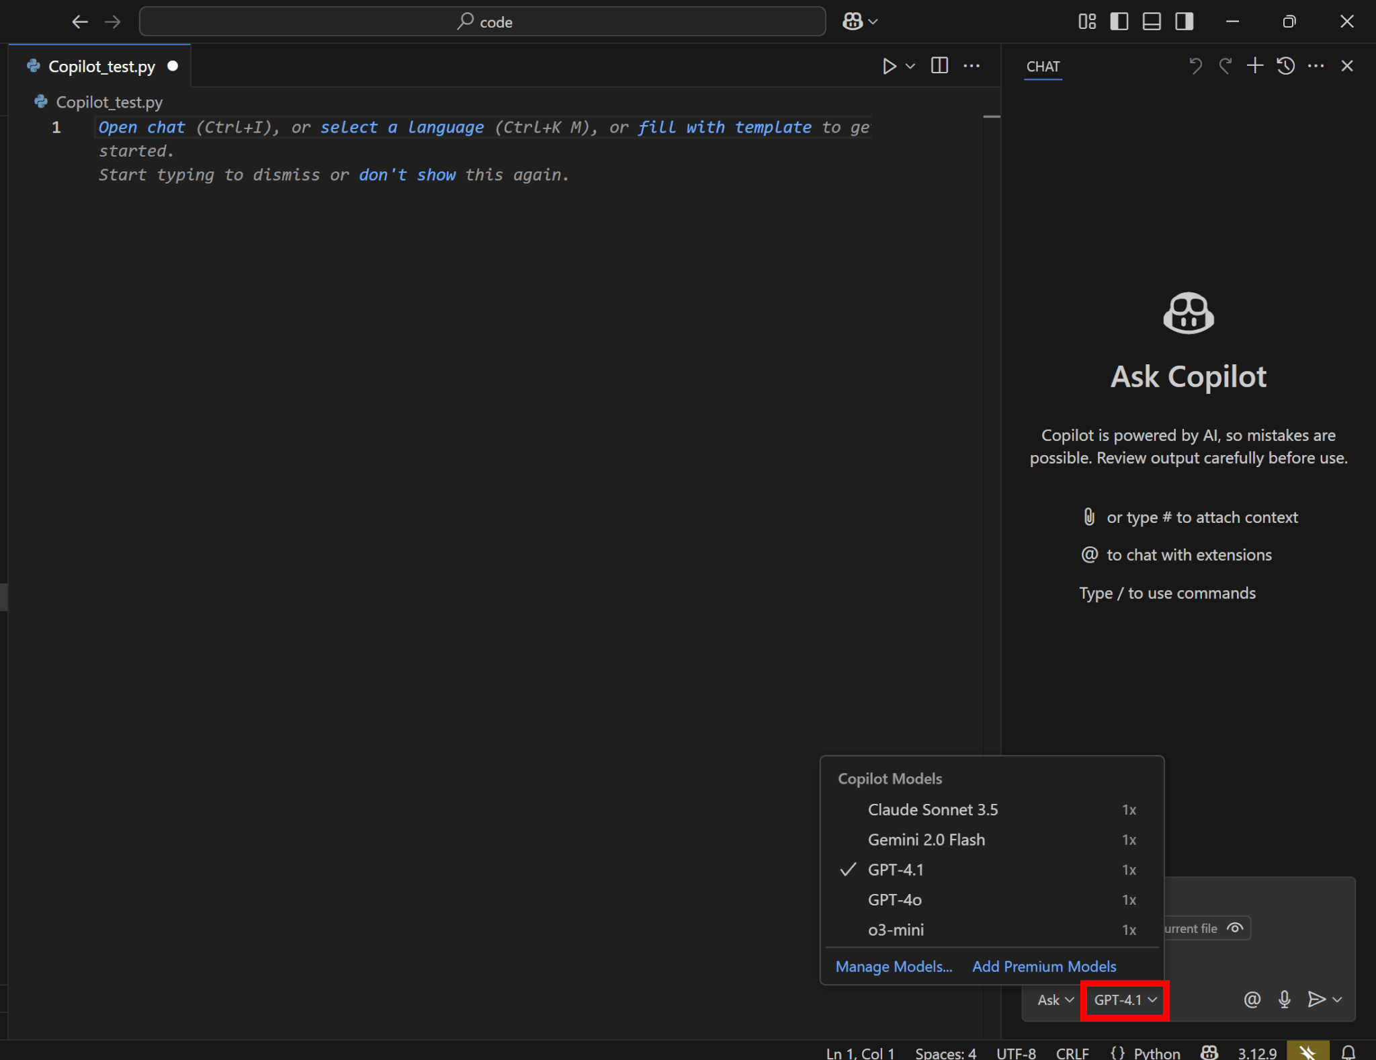Image resolution: width=1376 pixels, height=1060 pixels.
Task: Click @ mention icon in chat input
Action: tap(1252, 1000)
